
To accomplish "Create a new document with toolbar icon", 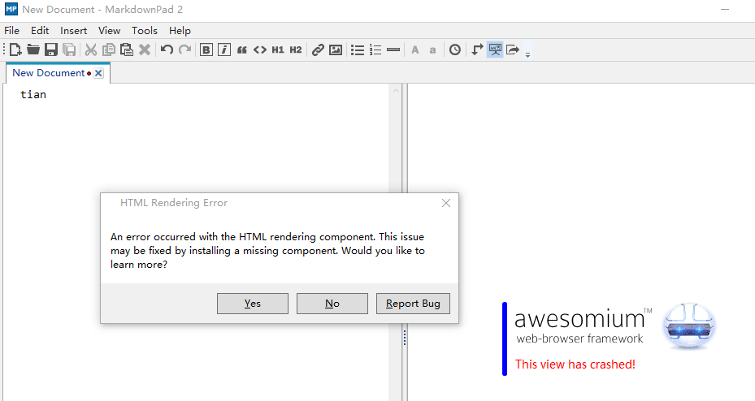I will click(15, 50).
